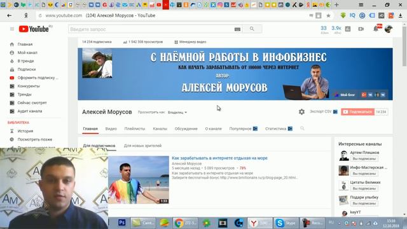
Task: Open the Подари улыбку channel
Action: pos(364,197)
